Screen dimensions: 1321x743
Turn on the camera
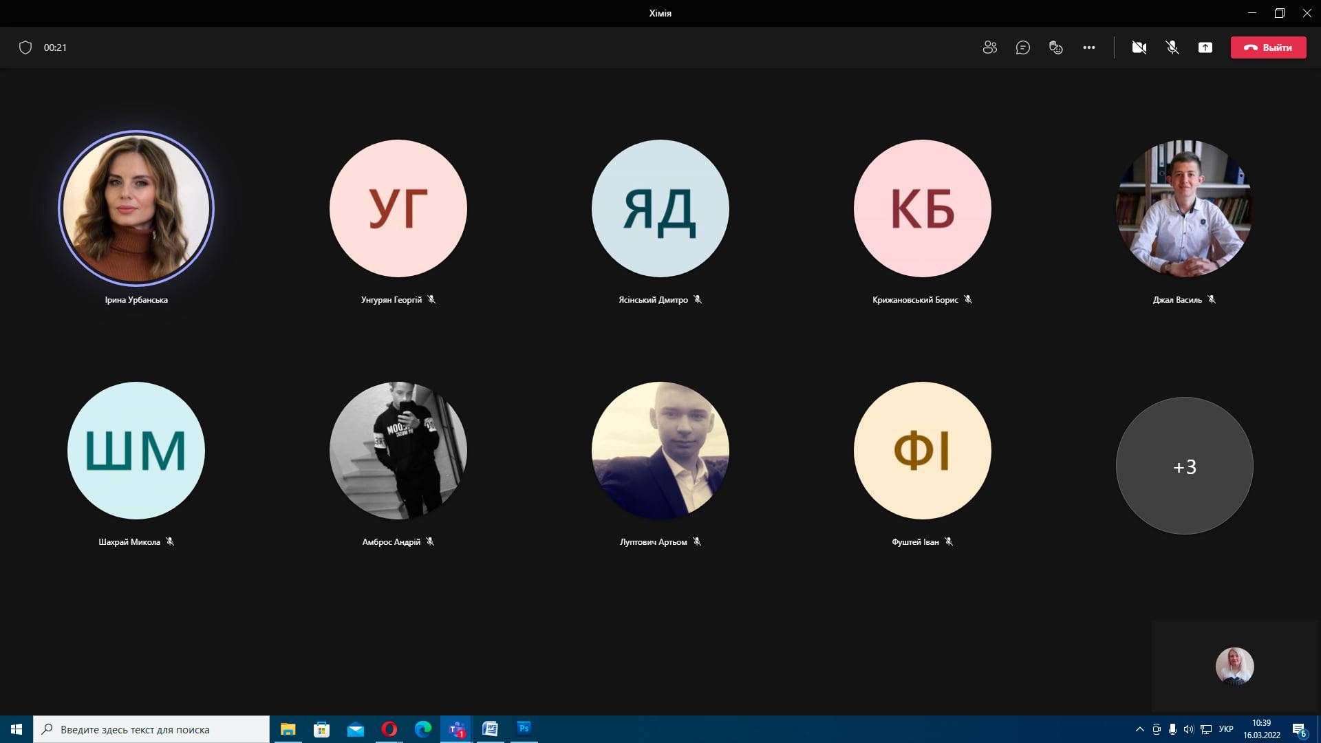[1139, 47]
